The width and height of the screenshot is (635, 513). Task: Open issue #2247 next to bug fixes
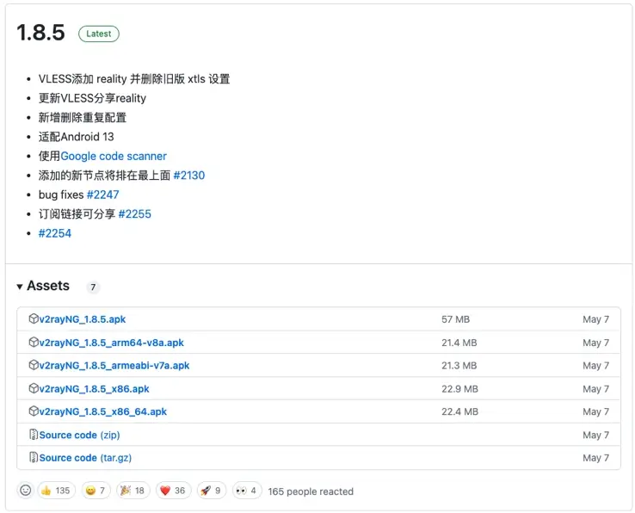[x=103, y=195]
